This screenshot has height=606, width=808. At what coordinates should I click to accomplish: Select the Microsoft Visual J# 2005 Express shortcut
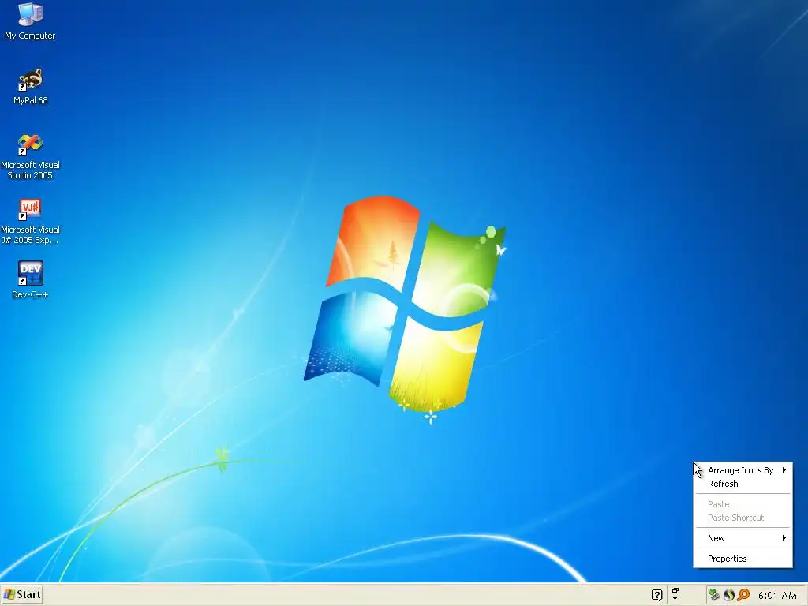(x=30, y=222)
